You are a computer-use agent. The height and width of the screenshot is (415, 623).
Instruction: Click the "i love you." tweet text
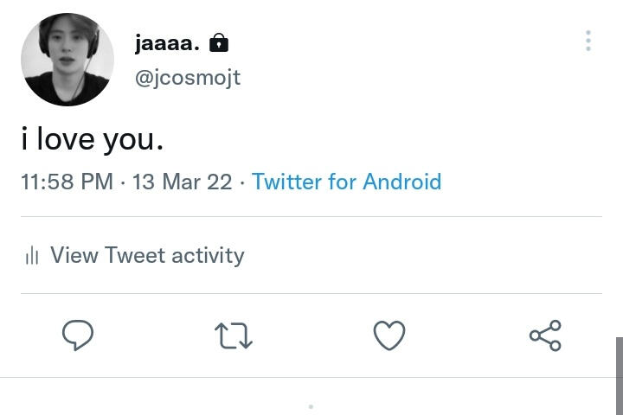93,139
